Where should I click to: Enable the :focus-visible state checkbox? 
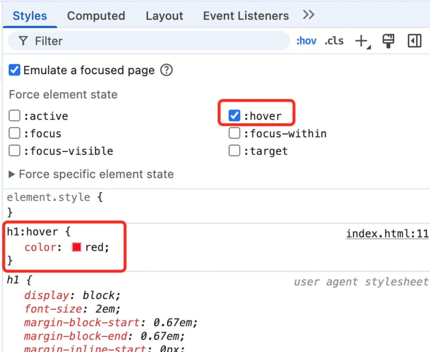point(14,151)
